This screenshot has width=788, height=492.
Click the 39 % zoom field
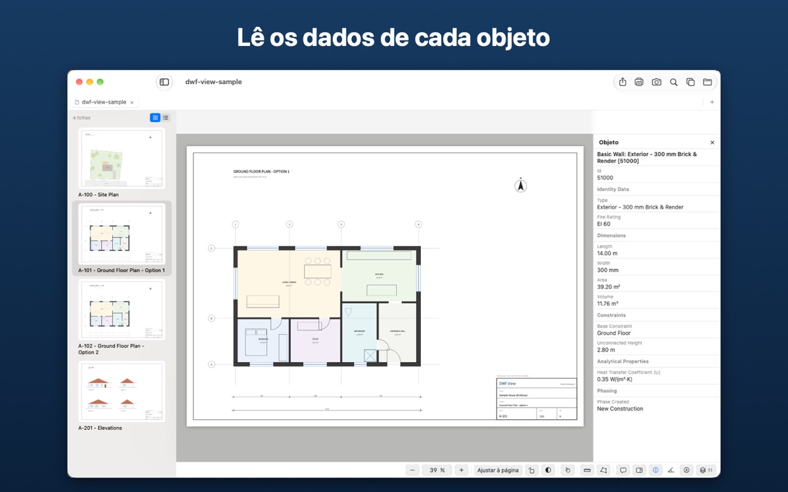pos(437,470)
